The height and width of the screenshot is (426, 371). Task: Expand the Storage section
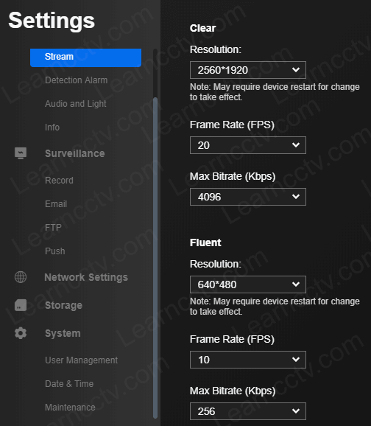pos(63,305)
